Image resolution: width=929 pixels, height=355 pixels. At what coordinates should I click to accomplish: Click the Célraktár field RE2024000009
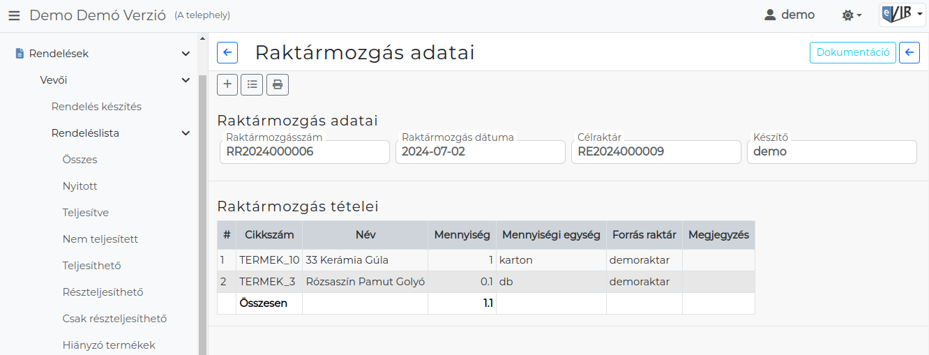coord(656,152)
